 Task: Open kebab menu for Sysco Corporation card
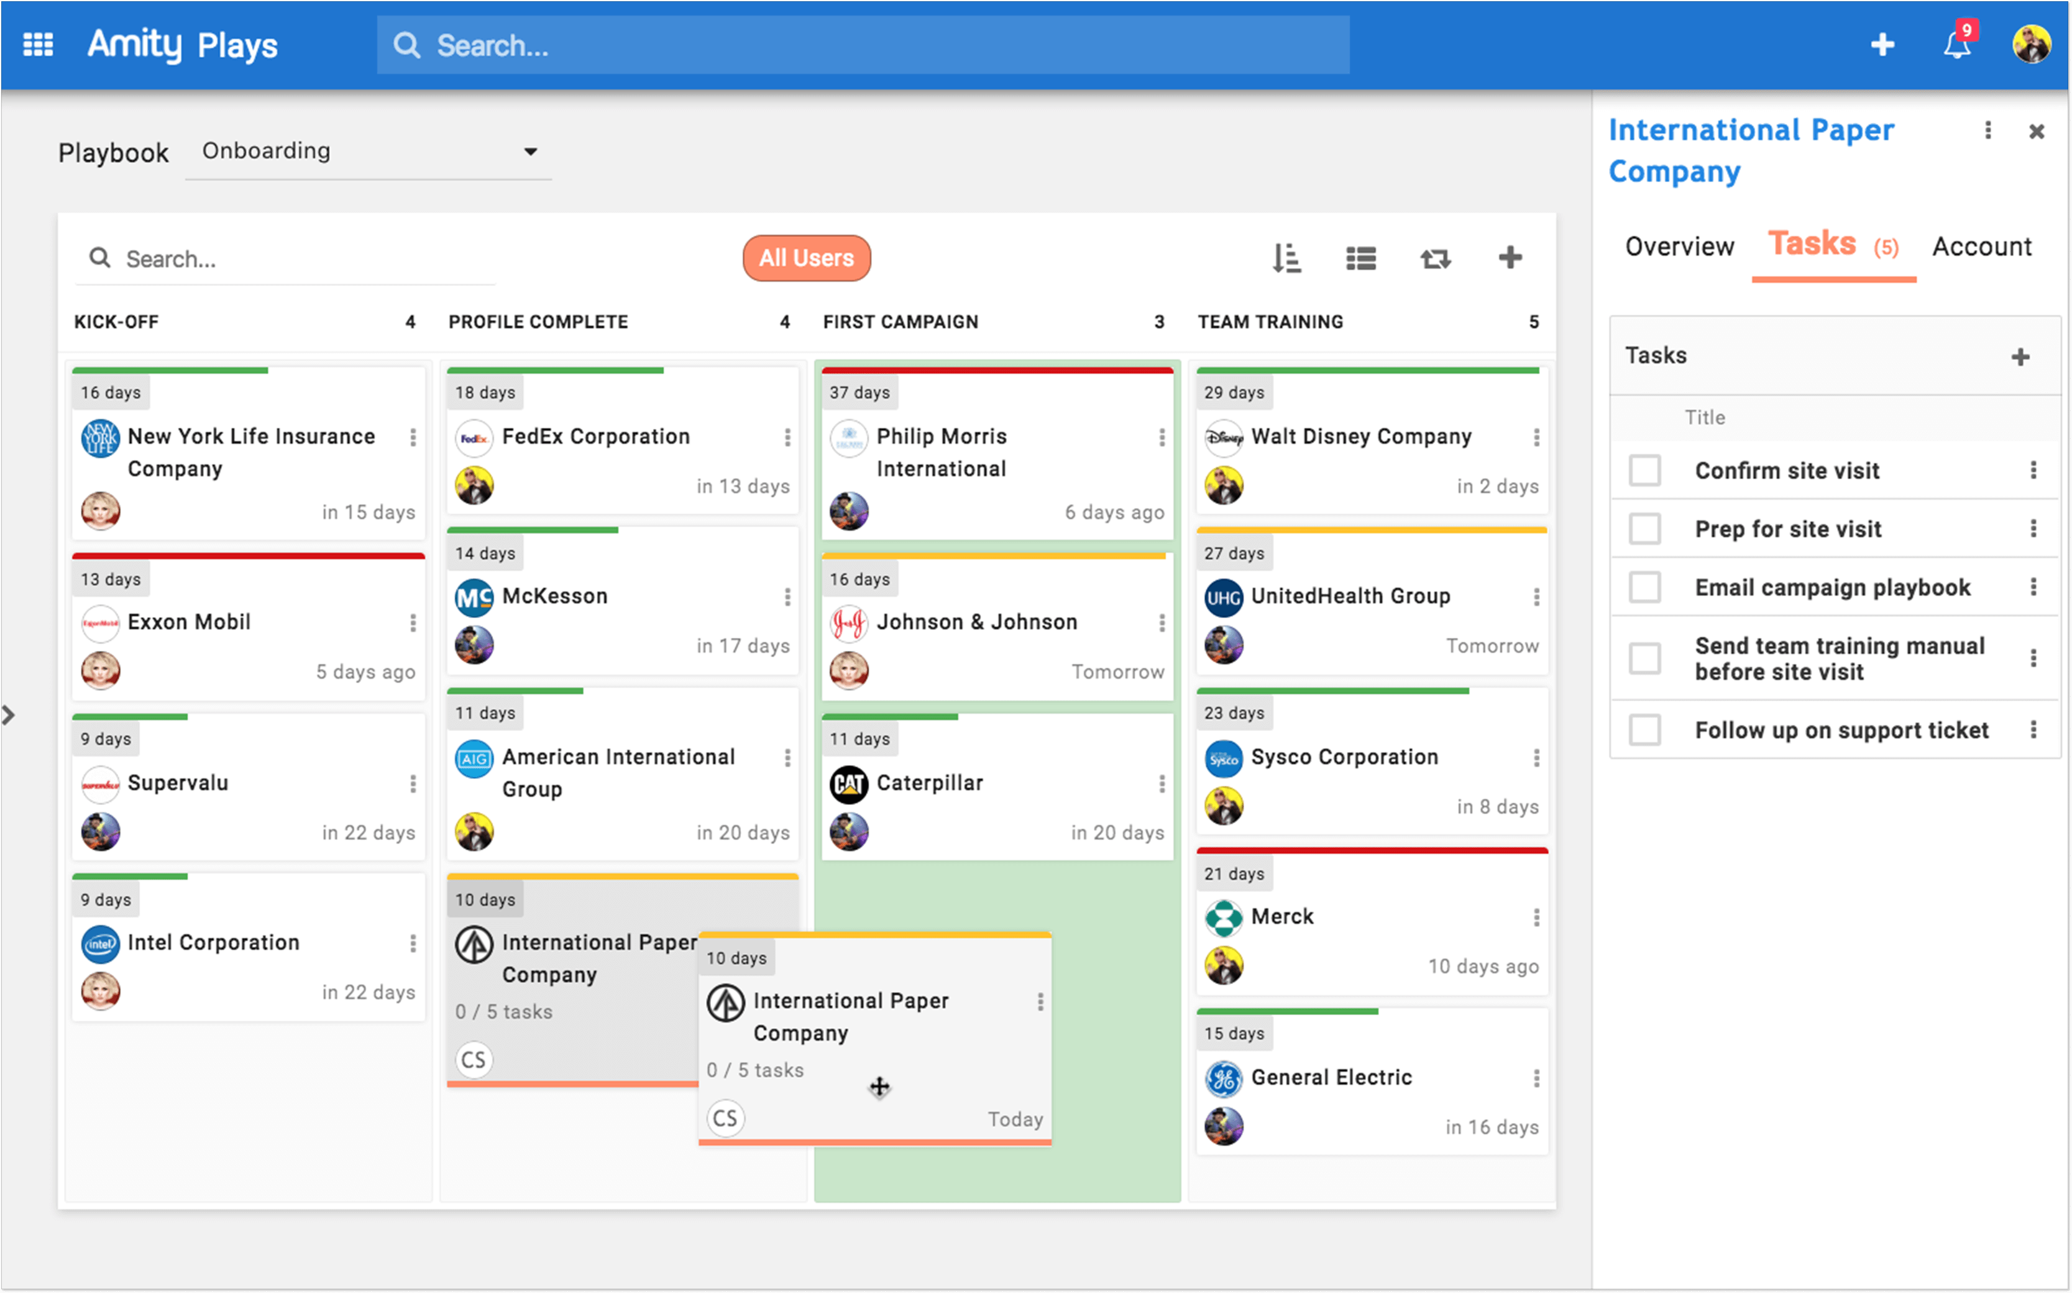[x=1536, y=758]
